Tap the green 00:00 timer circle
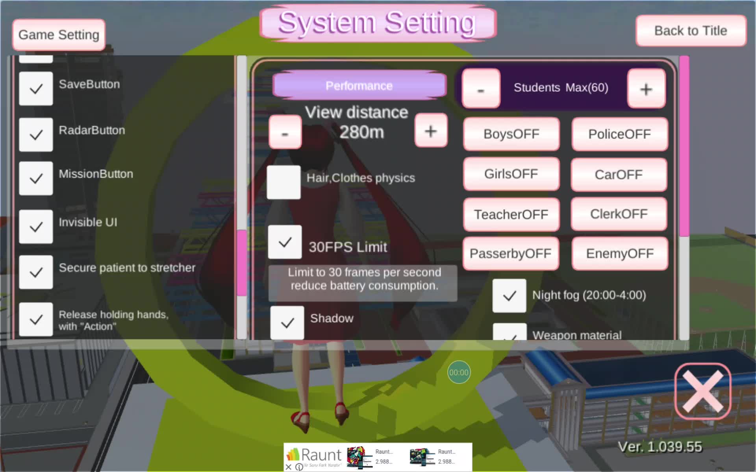The width and height of the screenshot is (756, 472). (x=459, y=372)
